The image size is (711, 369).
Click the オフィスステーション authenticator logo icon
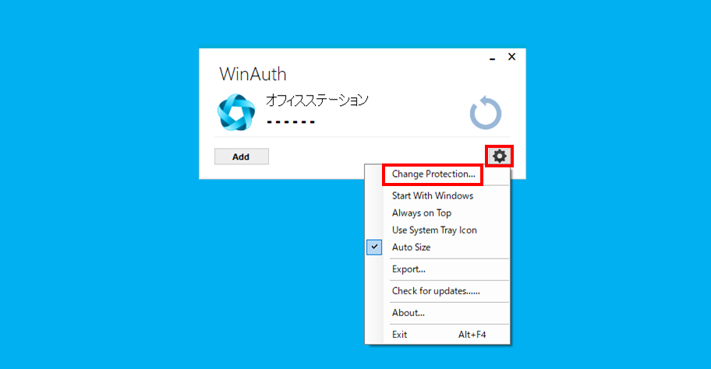point(235,112)
